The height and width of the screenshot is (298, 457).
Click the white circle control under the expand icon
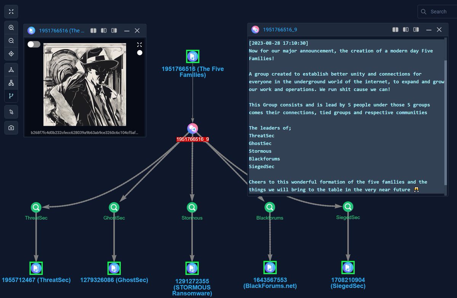coord(140,53)
